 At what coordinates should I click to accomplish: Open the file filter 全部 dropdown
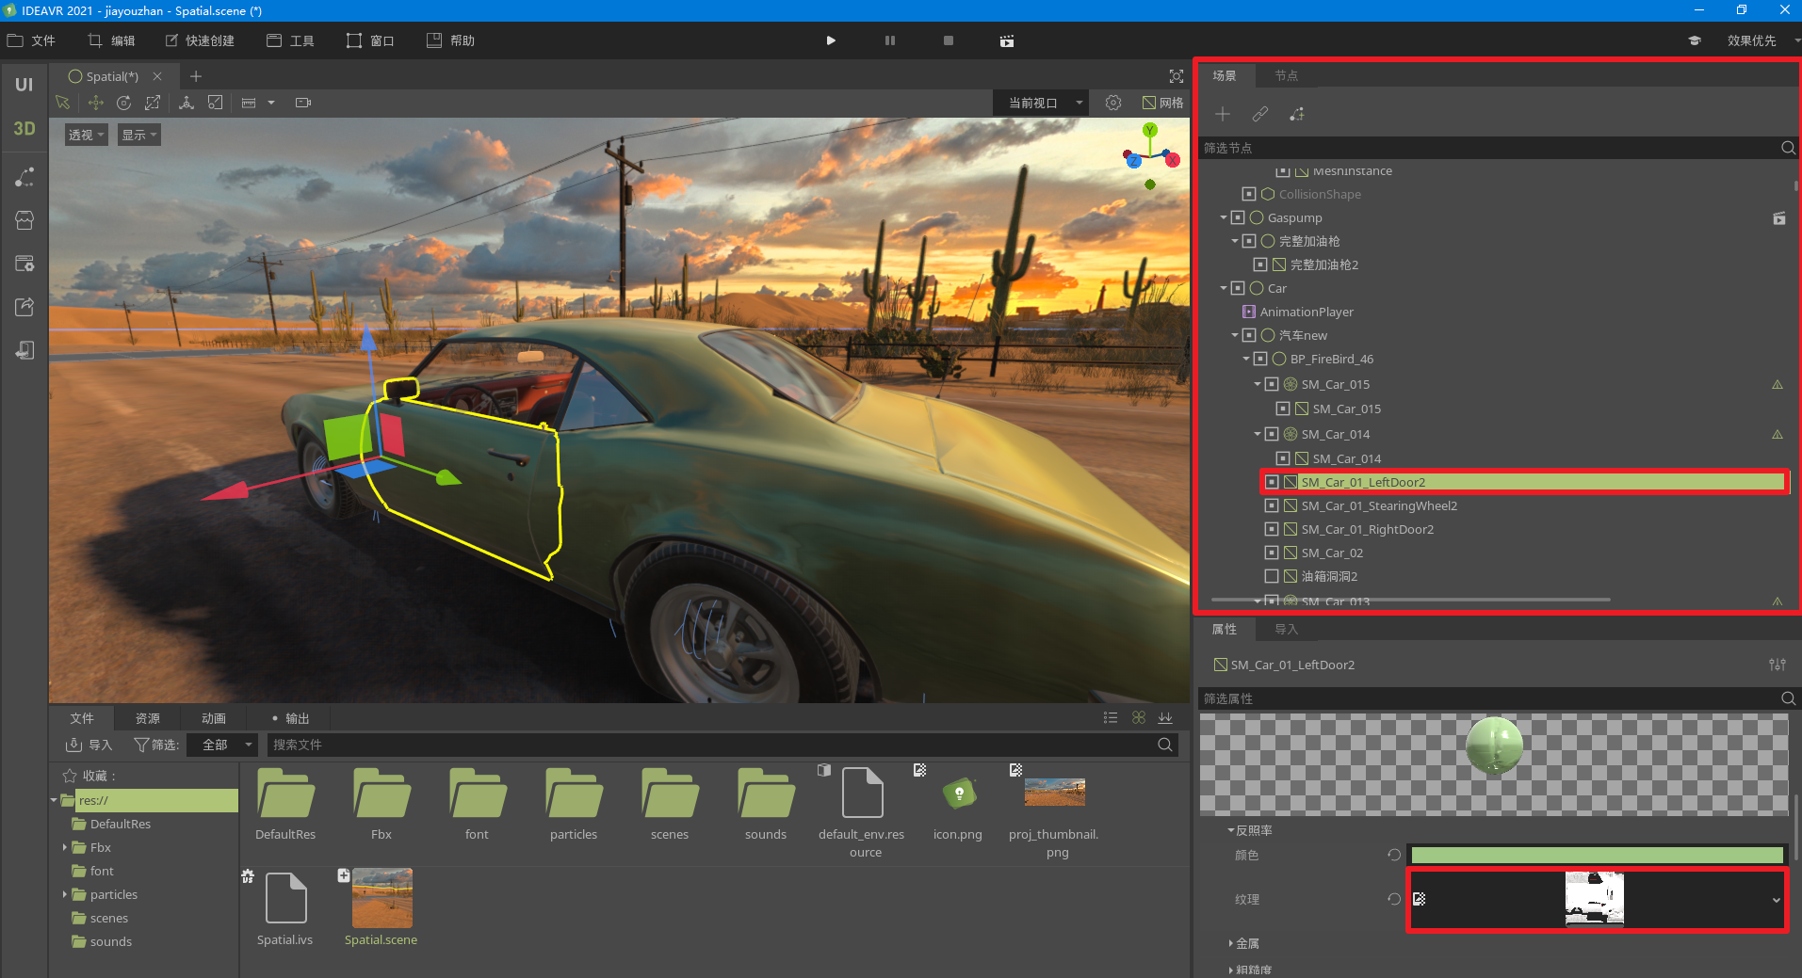[221, 745]
